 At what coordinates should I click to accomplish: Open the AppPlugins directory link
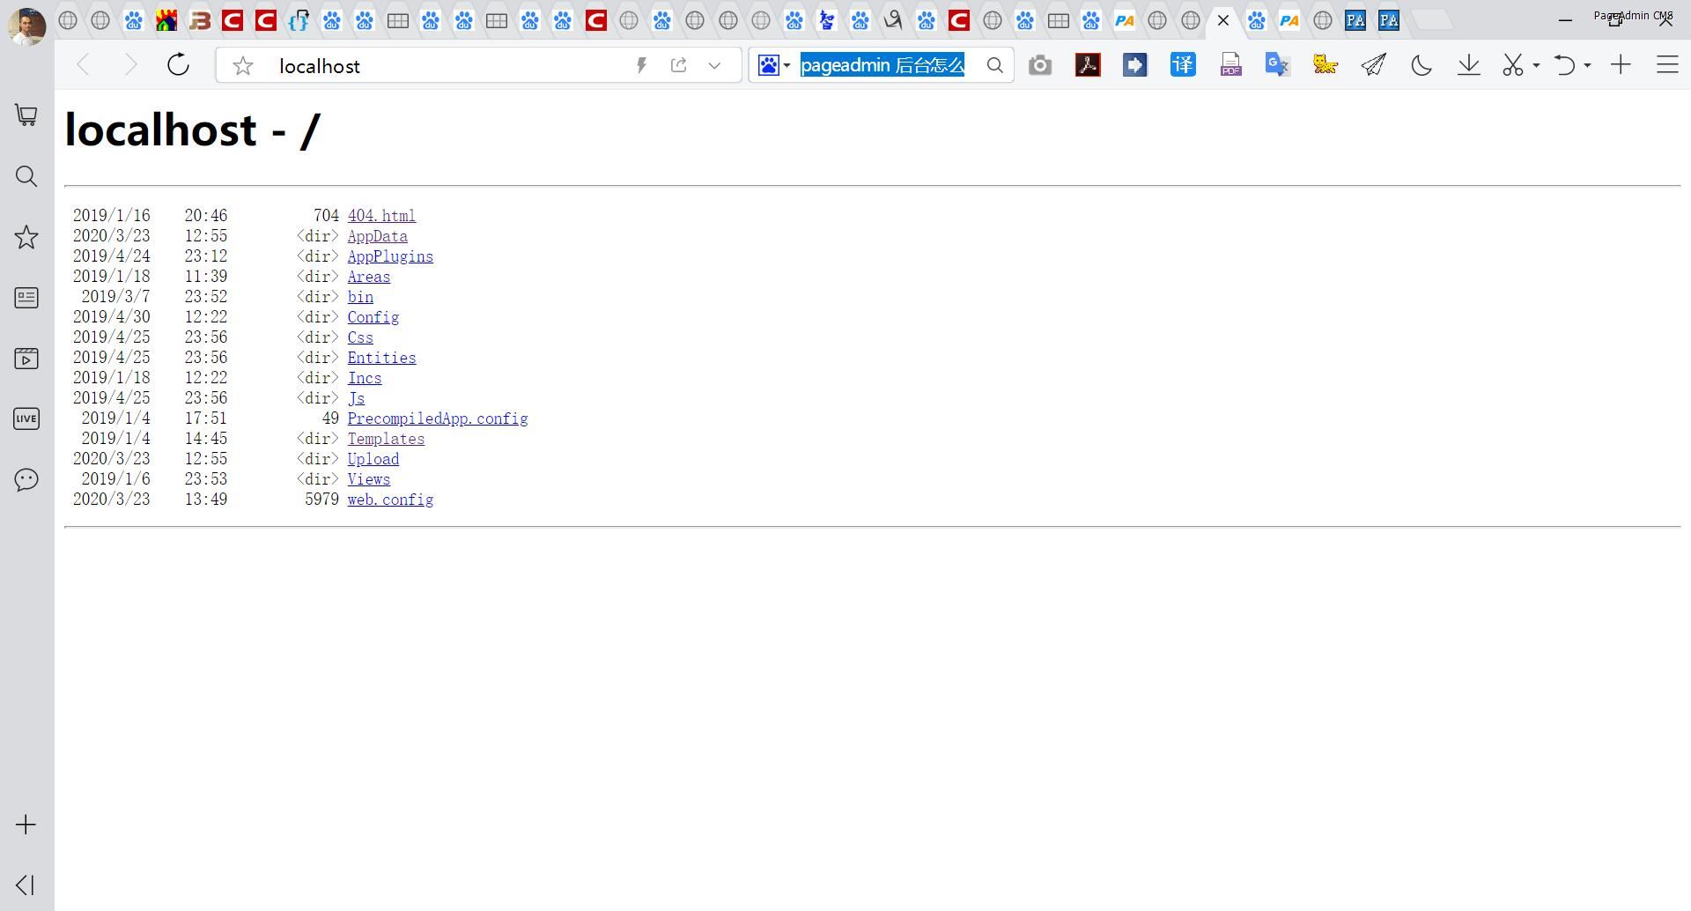pyautogui.click(x=390, y=256)
